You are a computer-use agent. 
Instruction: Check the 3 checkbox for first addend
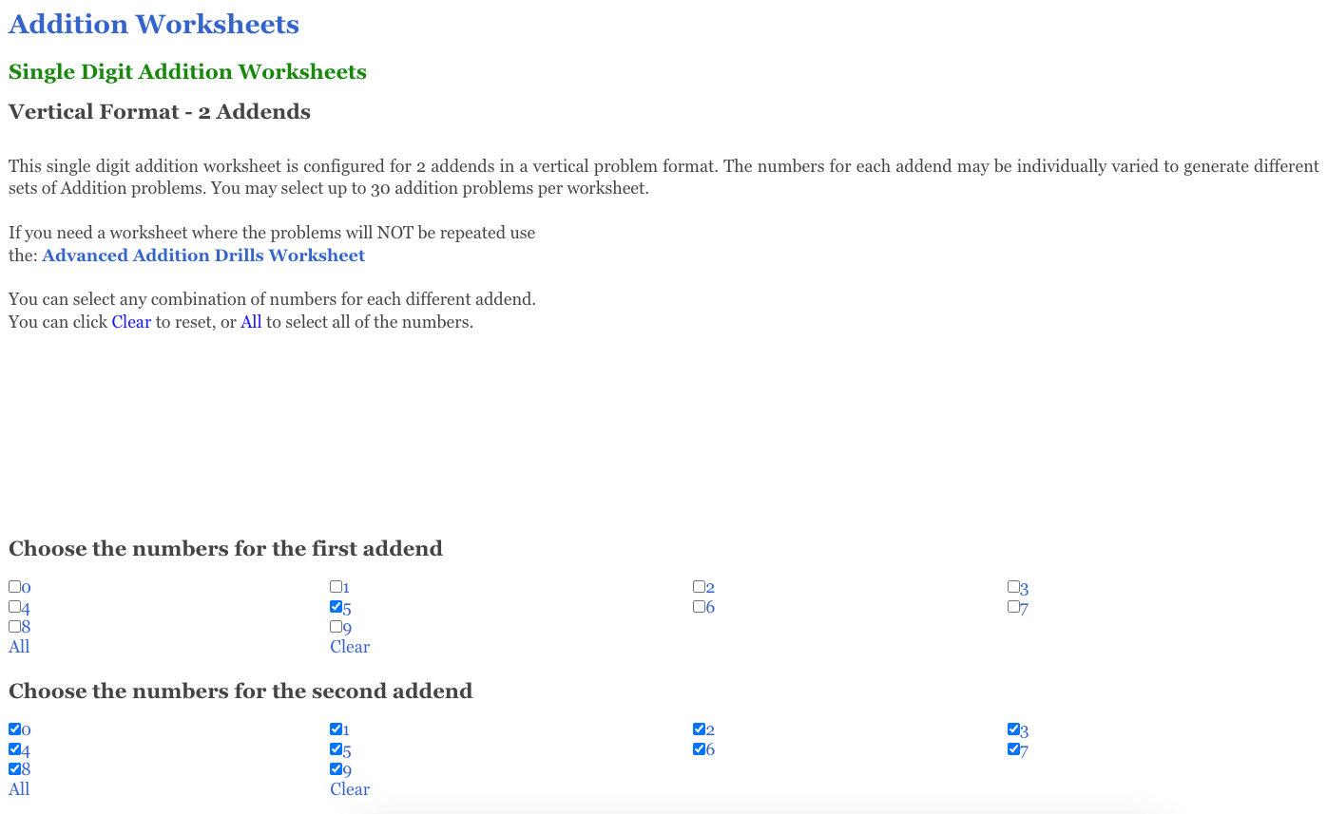point(1011,586)
